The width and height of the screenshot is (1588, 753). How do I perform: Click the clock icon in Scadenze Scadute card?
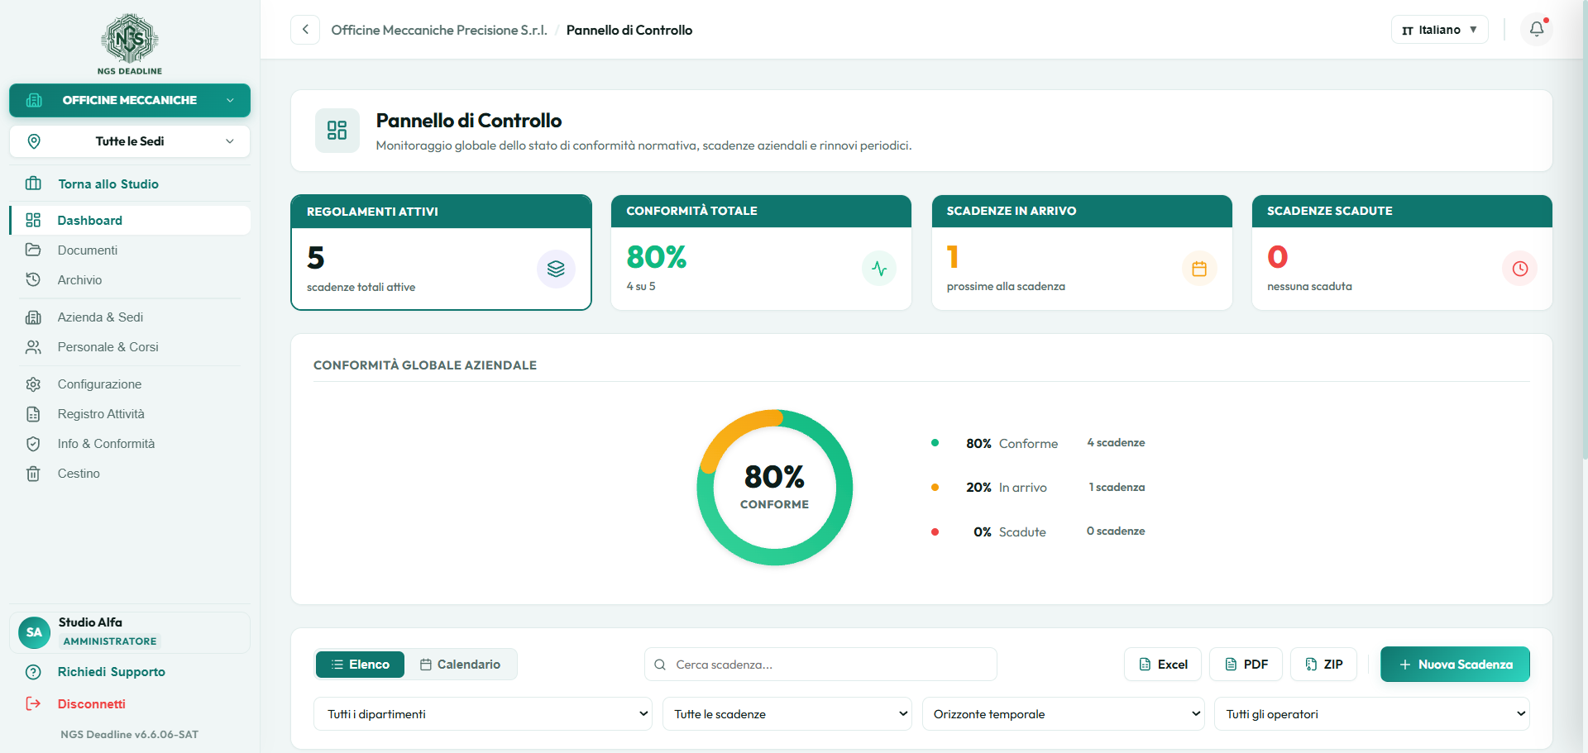[x=1520, y=269]
